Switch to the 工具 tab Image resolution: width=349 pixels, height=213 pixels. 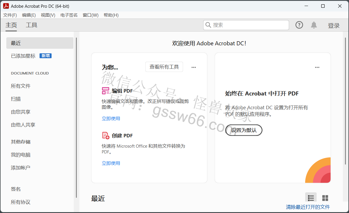(x=32, y=25)
